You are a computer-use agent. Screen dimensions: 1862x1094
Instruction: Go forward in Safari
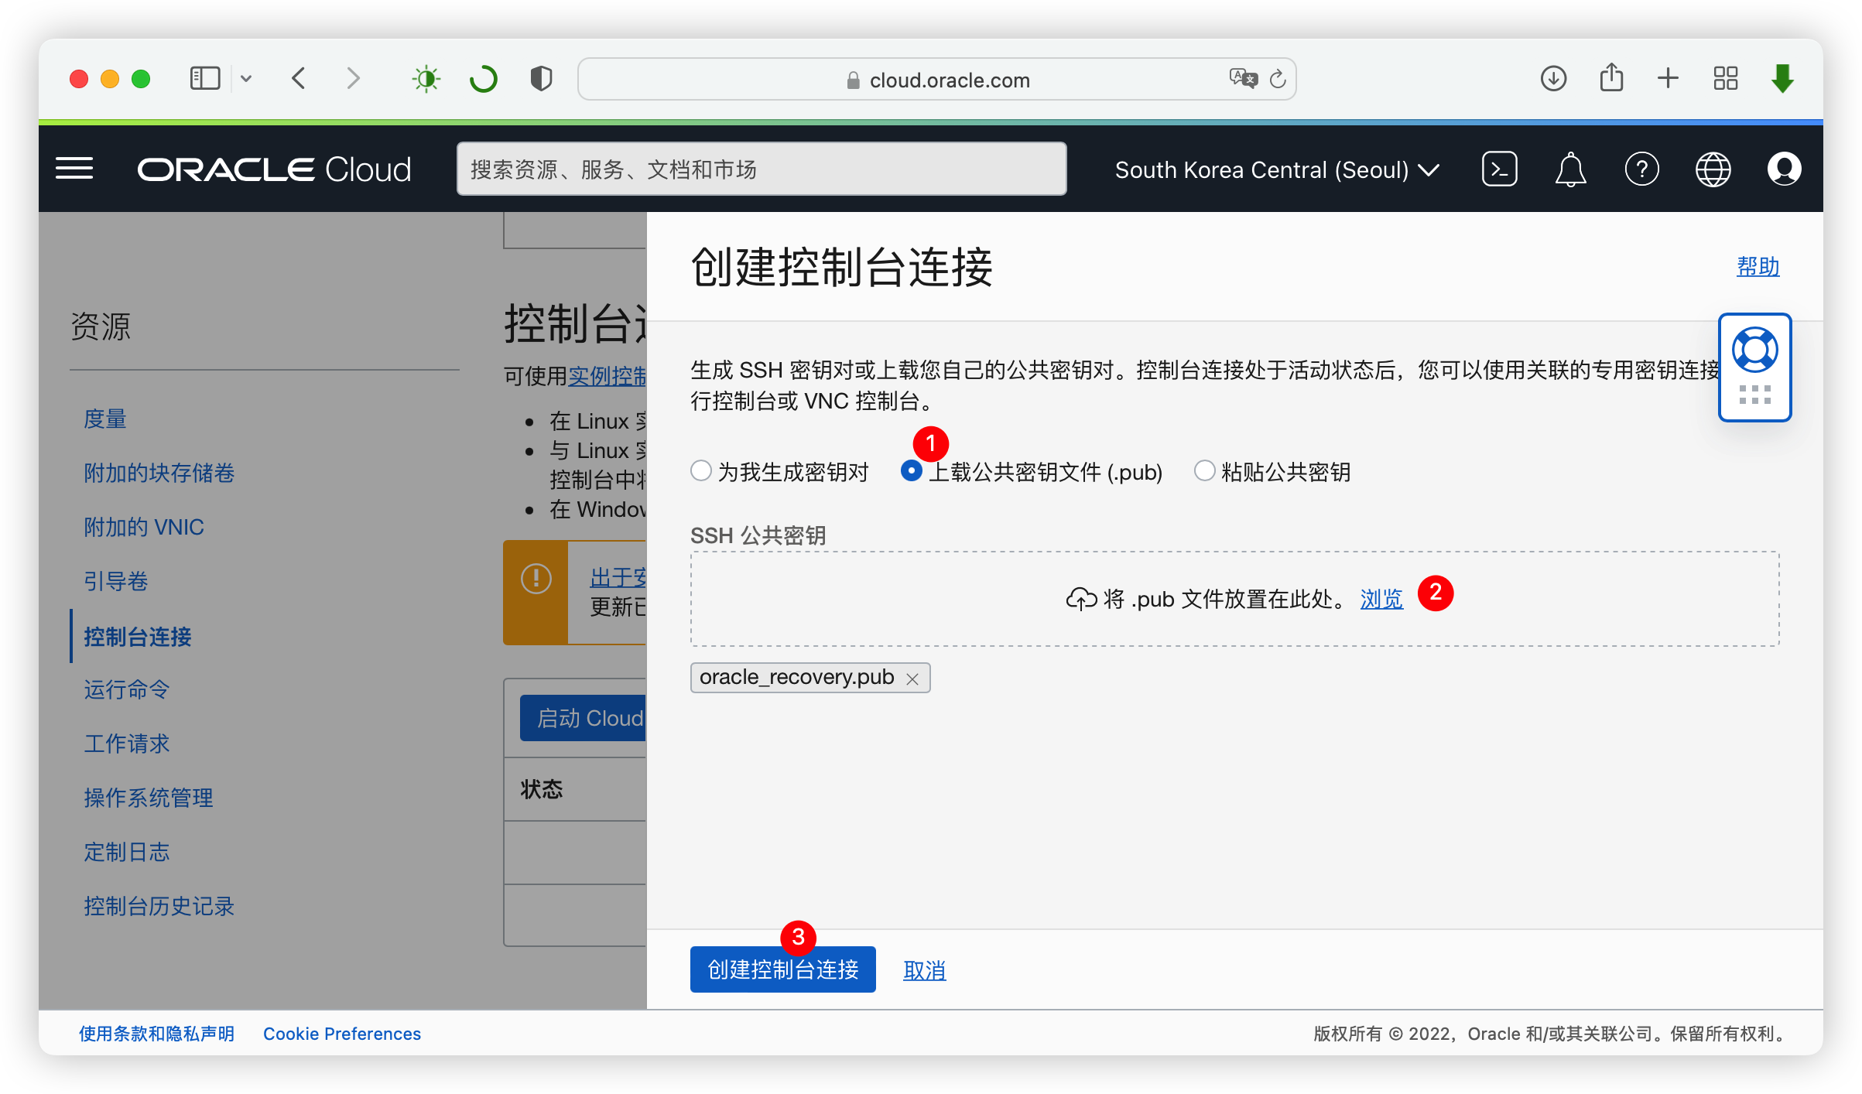353,78
